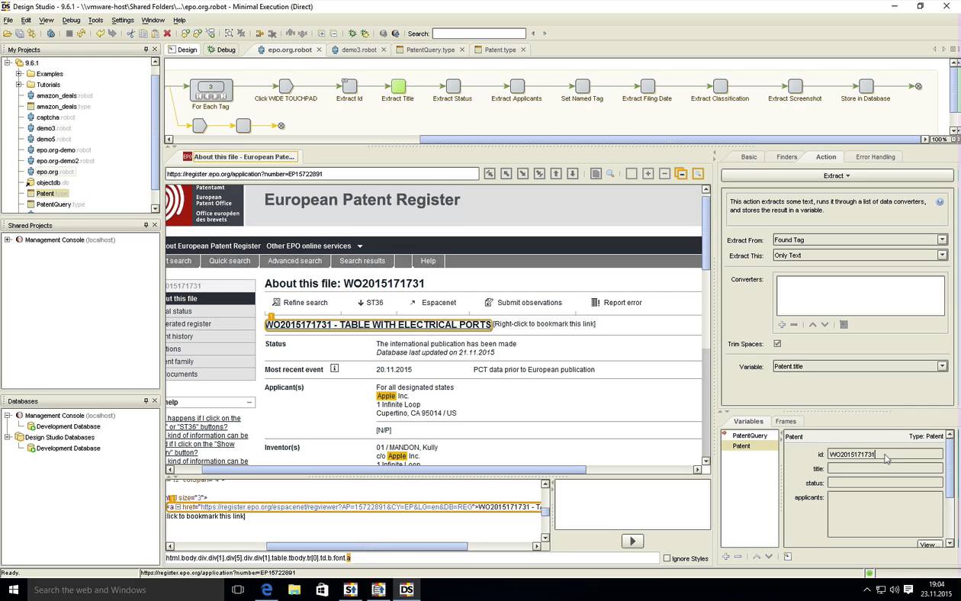Click the Extract Title step in workflow

[398, 86]
